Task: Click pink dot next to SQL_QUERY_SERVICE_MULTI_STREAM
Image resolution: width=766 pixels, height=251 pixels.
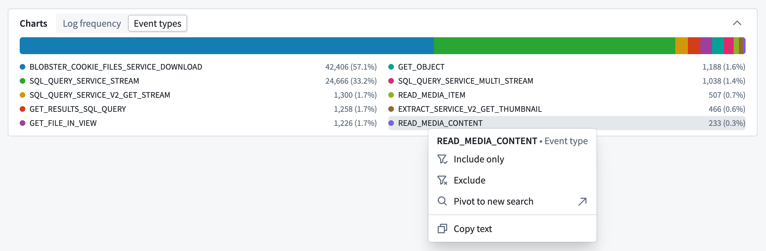Action: pos(391,81)
